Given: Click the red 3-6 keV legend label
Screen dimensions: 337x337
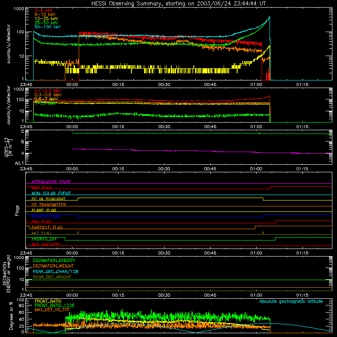Looking at the screenshot, I should [44, 10].
